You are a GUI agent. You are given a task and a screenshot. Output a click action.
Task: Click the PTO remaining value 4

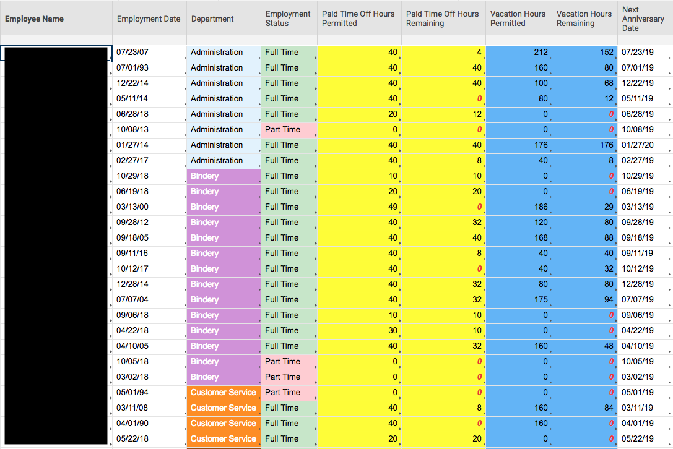click(443, 53)
